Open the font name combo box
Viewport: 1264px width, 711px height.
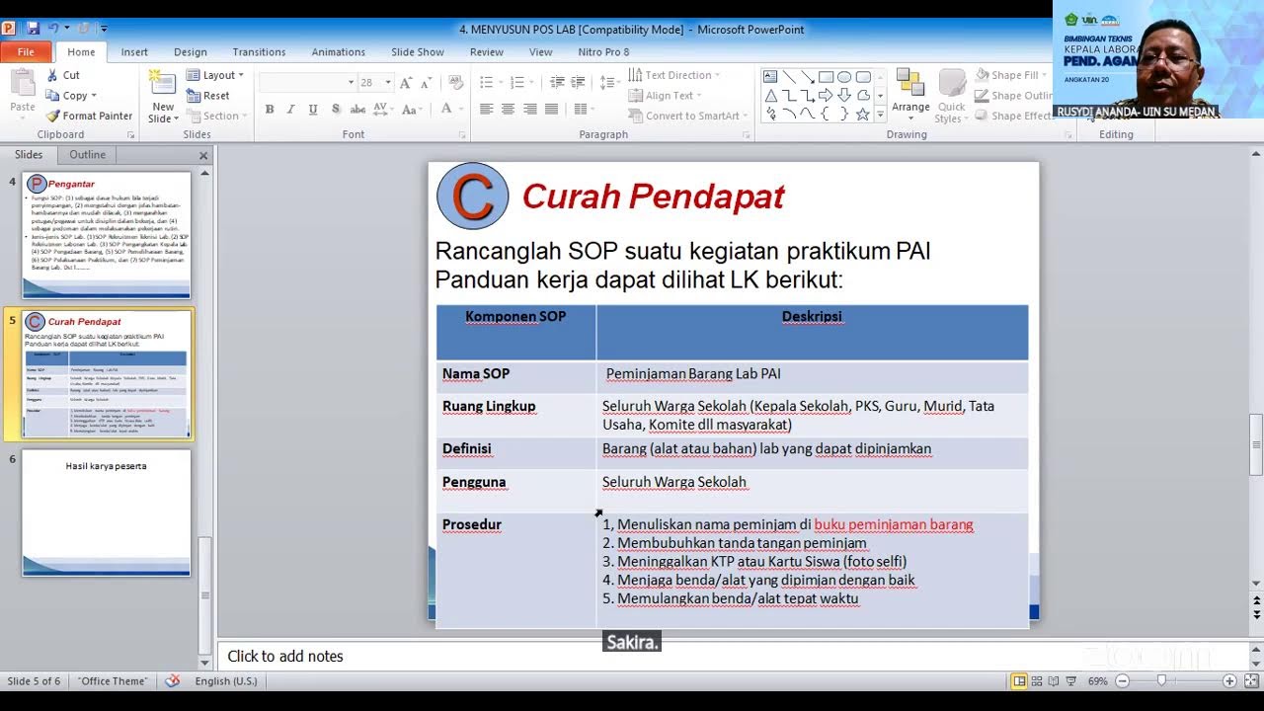tap(308, 83)
